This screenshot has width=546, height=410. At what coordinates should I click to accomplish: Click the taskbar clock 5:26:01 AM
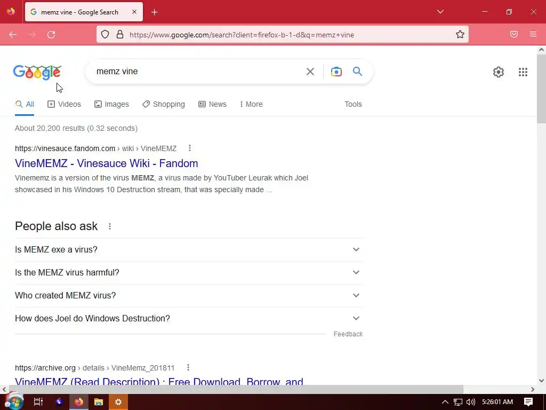click(497, 402)
